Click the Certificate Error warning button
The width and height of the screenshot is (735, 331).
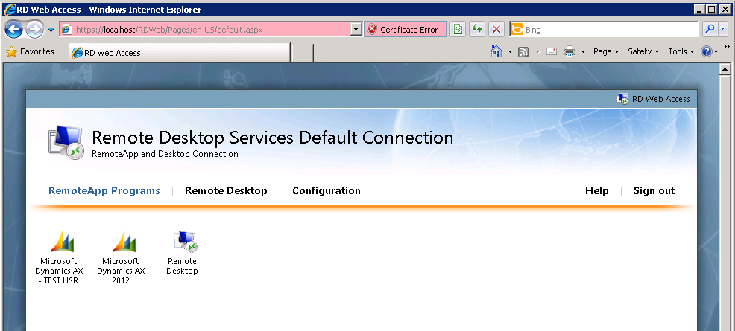point(403,30)
